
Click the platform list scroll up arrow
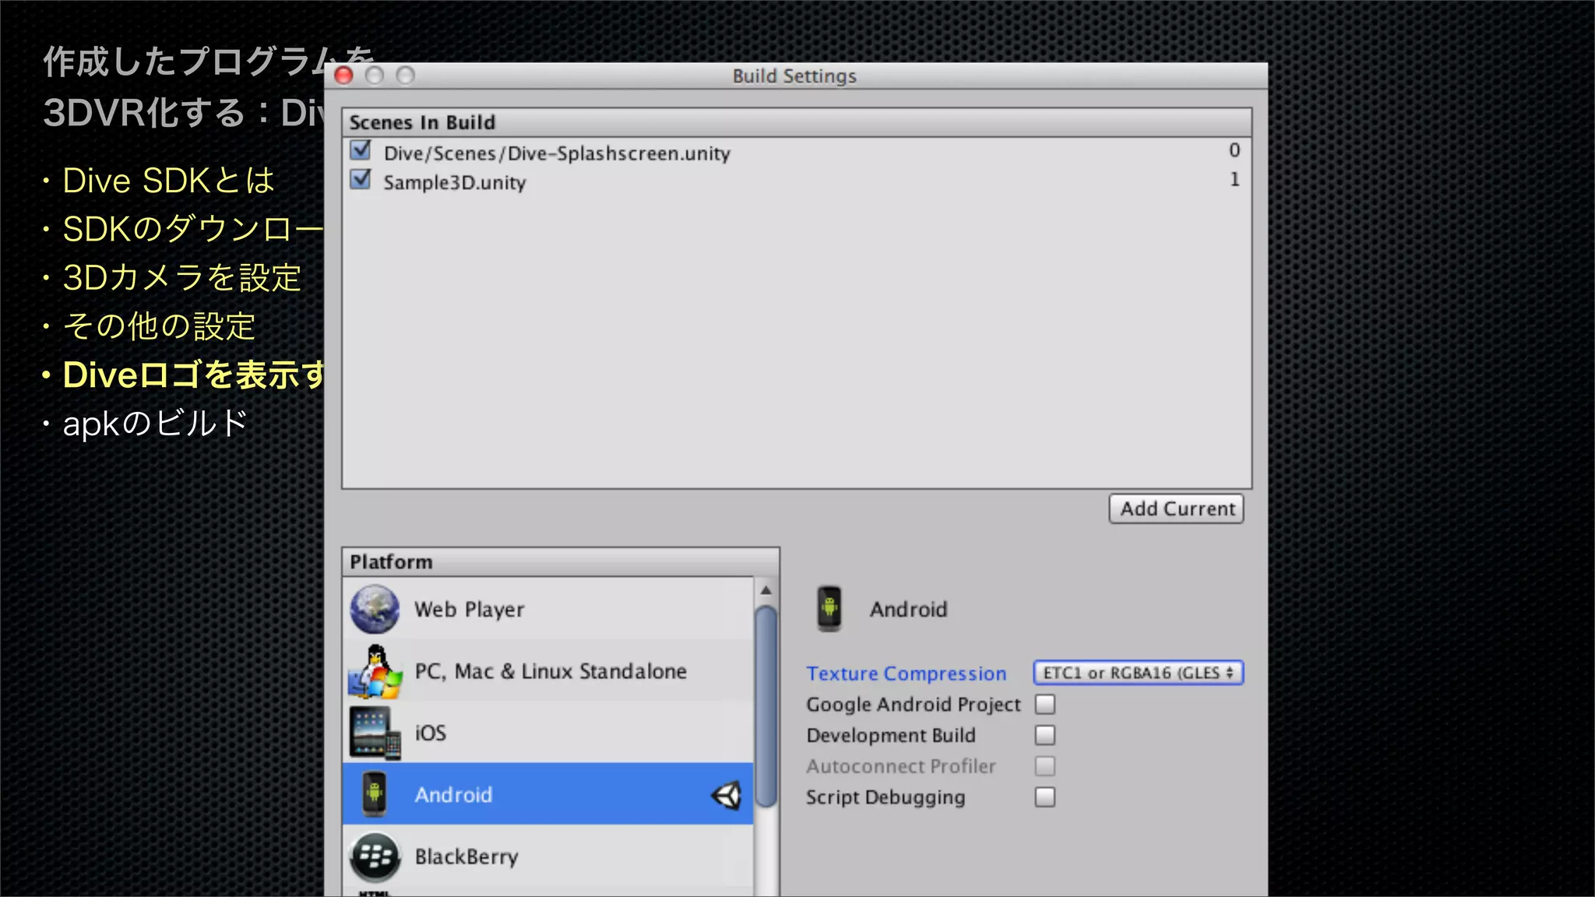click(x=766, y=590)
